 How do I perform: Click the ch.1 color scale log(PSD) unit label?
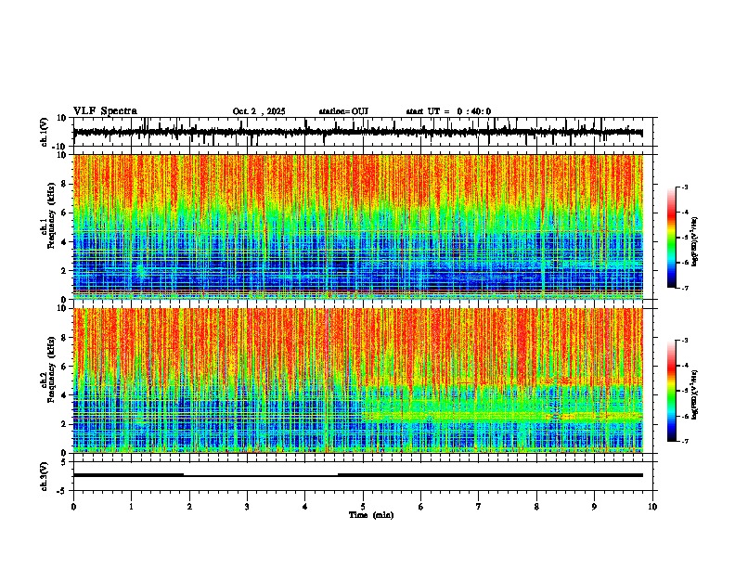695,242
